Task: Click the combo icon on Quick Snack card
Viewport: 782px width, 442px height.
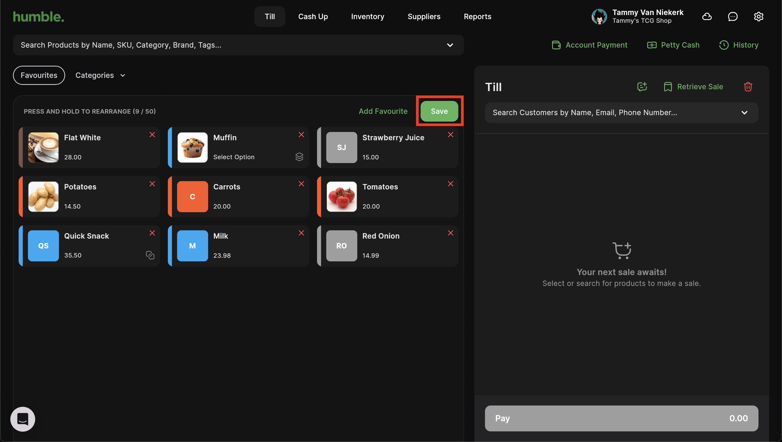Action: click(x=150, y=255)
